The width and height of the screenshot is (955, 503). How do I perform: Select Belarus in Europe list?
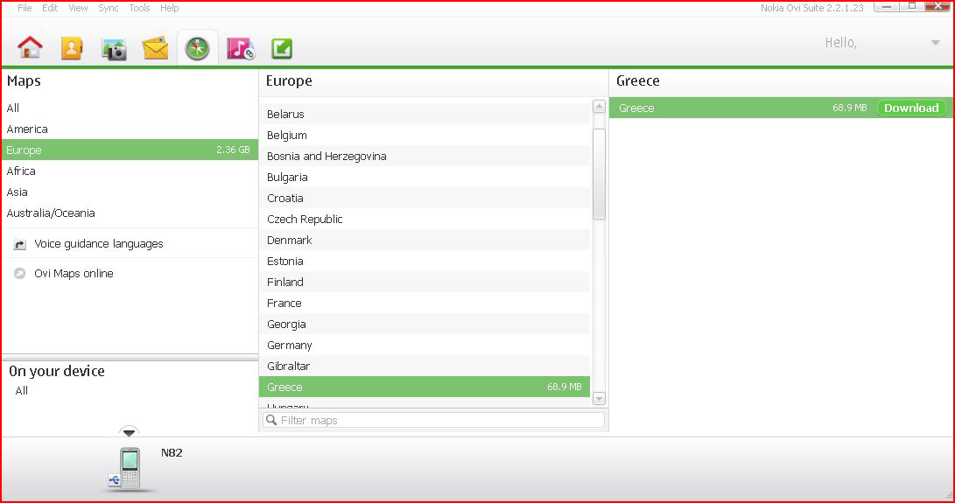[x=425, y=114]
